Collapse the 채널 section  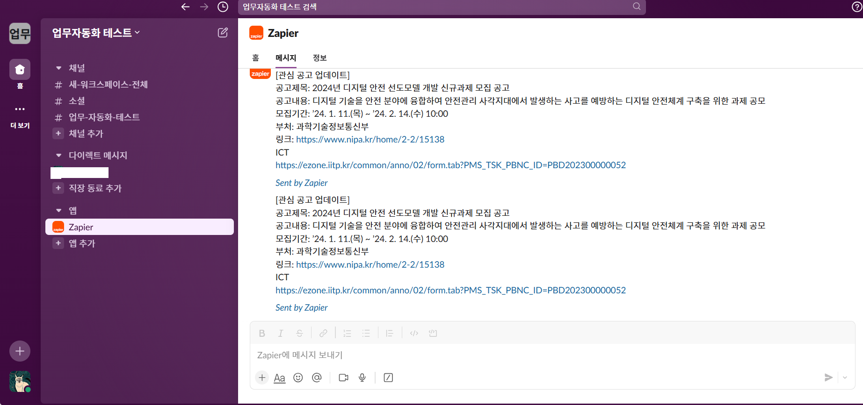tap(58, 68)
